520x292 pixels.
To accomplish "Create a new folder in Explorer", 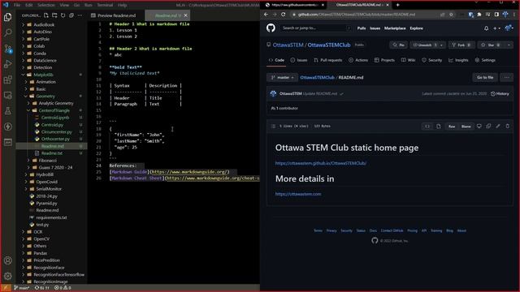I will point(54,15).
